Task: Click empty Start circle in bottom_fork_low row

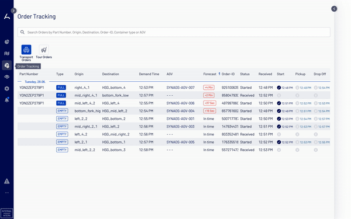Action: click(x=279, y=95)
